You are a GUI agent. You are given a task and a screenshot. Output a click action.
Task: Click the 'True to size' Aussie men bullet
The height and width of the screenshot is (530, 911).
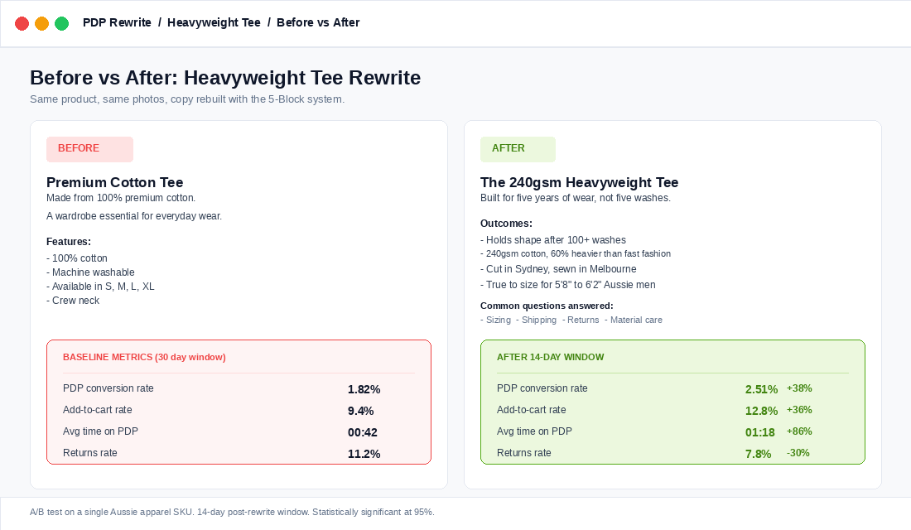point(567,285)
